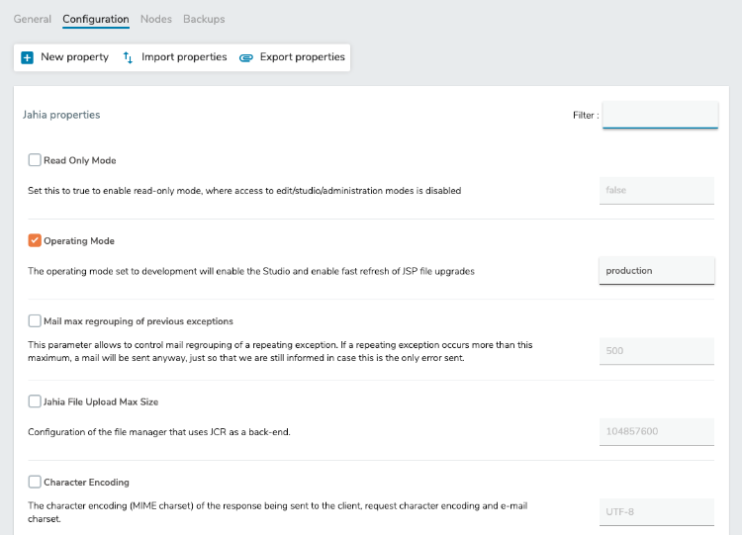The height and width of the screenshot is (535, 742).
Task: Click the Export properties paperclip icon
Action: click(246, 57)
